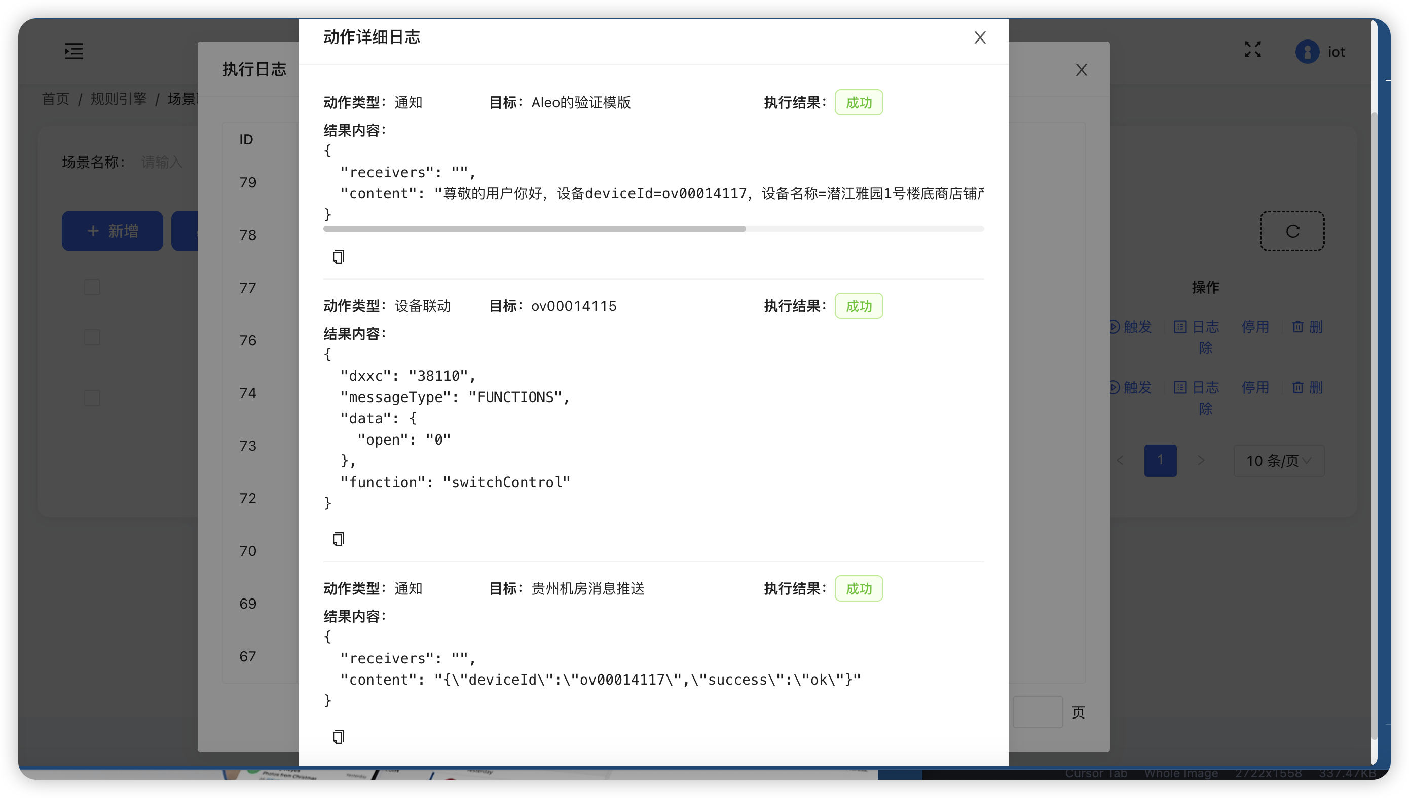Image resolution: width=1409 pixels, height=798 pixels.
Task: Go to next page with right chevron
Action: [x=1202, y=460]
